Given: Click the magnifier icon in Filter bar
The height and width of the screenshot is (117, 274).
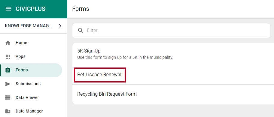Looking at the screenshot, I should 81,31.
